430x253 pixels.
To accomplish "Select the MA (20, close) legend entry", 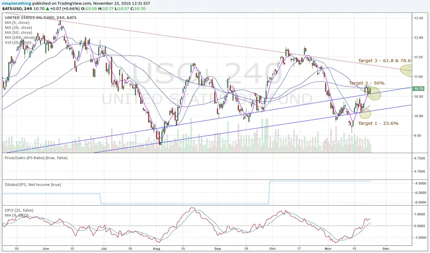I will tap(18, 27).
